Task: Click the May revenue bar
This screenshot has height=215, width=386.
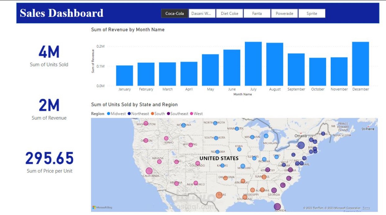Action: tap(210, 70)
